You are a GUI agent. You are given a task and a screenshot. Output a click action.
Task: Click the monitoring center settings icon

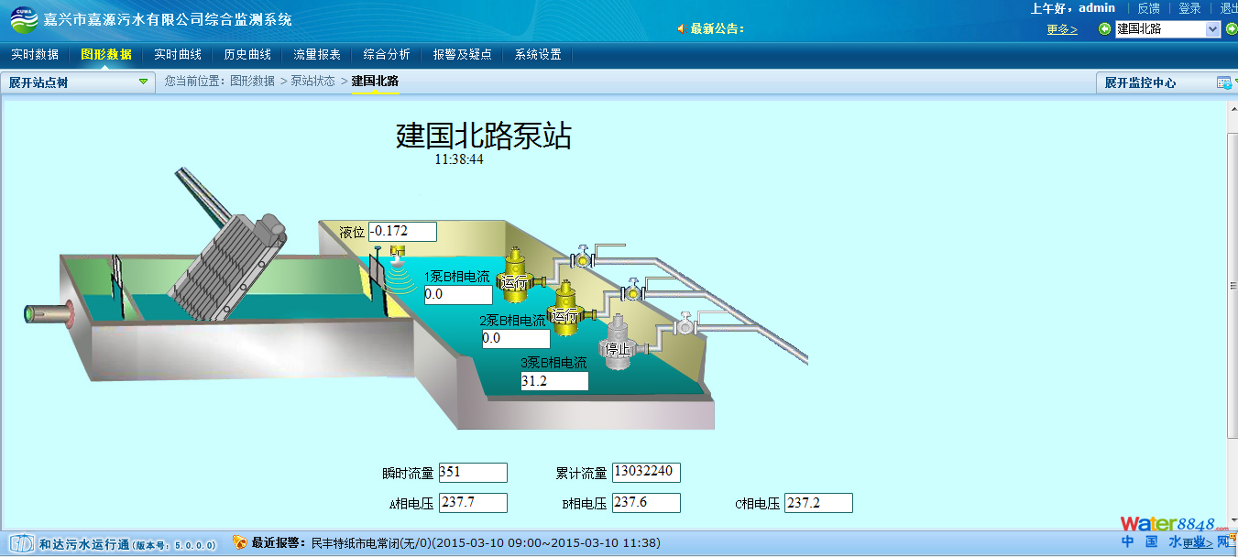click(1224, 82)
